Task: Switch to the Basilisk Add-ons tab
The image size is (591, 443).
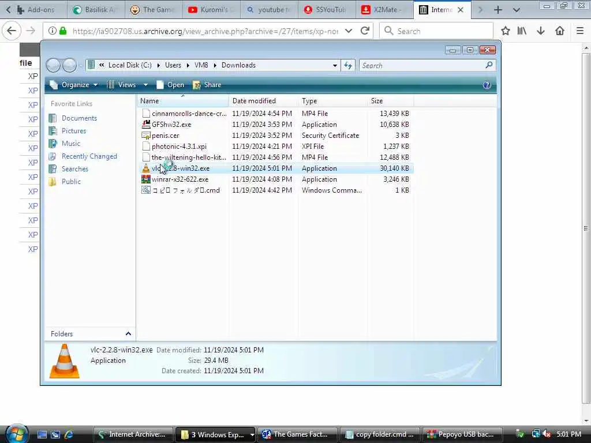Action: (96, 10)
